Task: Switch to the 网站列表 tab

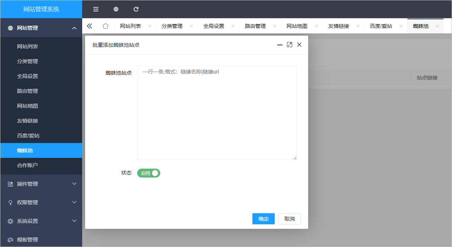Action: 130,26
